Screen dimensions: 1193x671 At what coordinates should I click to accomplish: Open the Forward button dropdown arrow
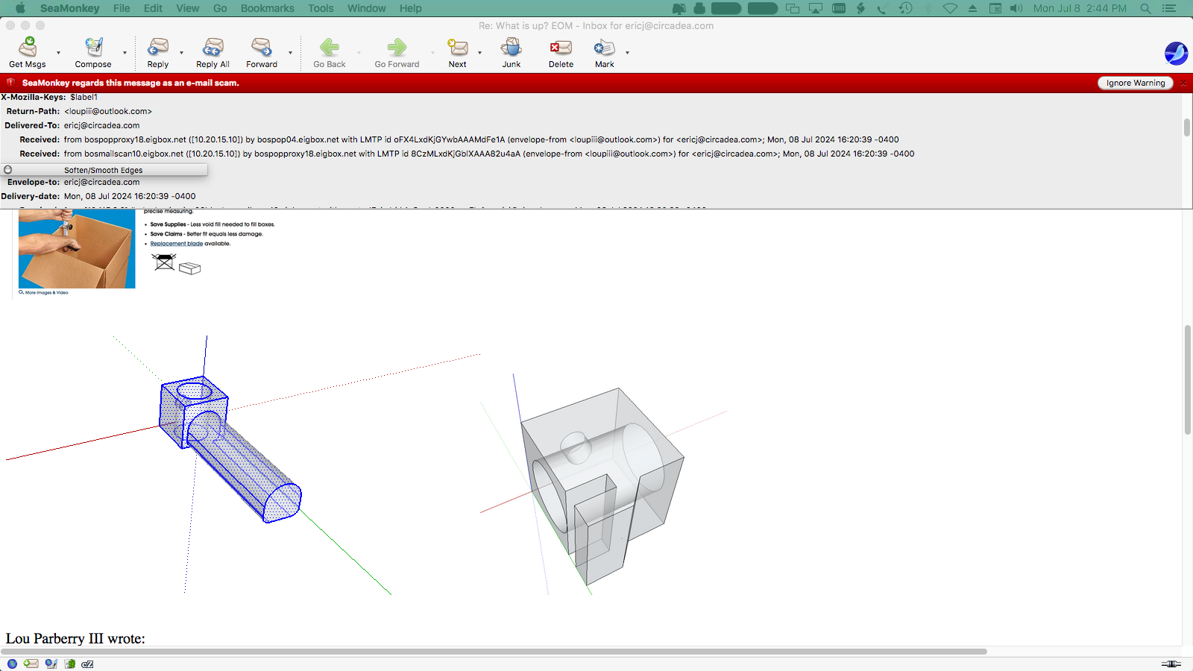click(290, 53)
